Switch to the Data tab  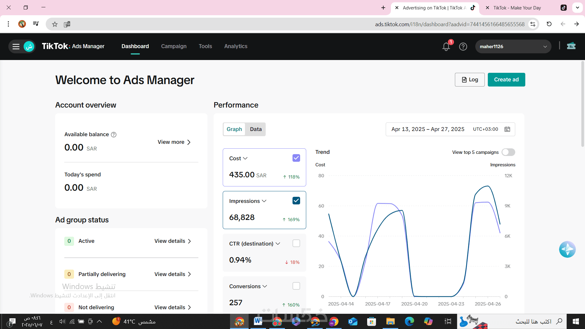256,129
